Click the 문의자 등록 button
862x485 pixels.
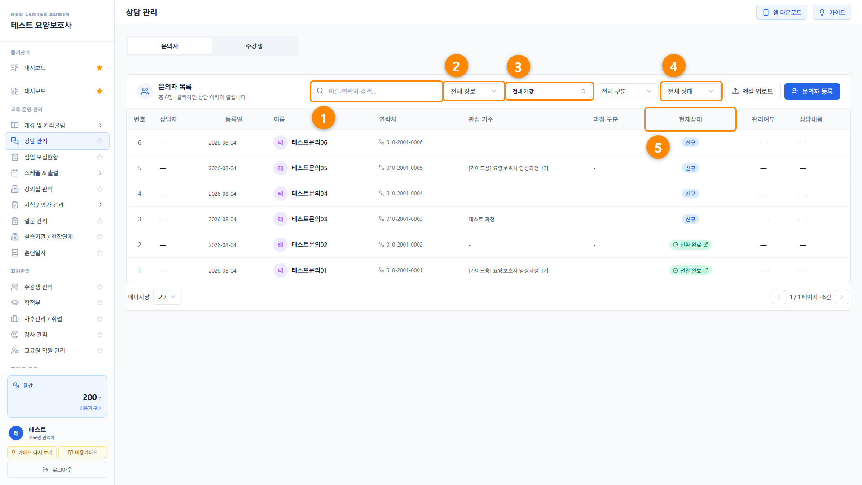[x=812, y=92]
